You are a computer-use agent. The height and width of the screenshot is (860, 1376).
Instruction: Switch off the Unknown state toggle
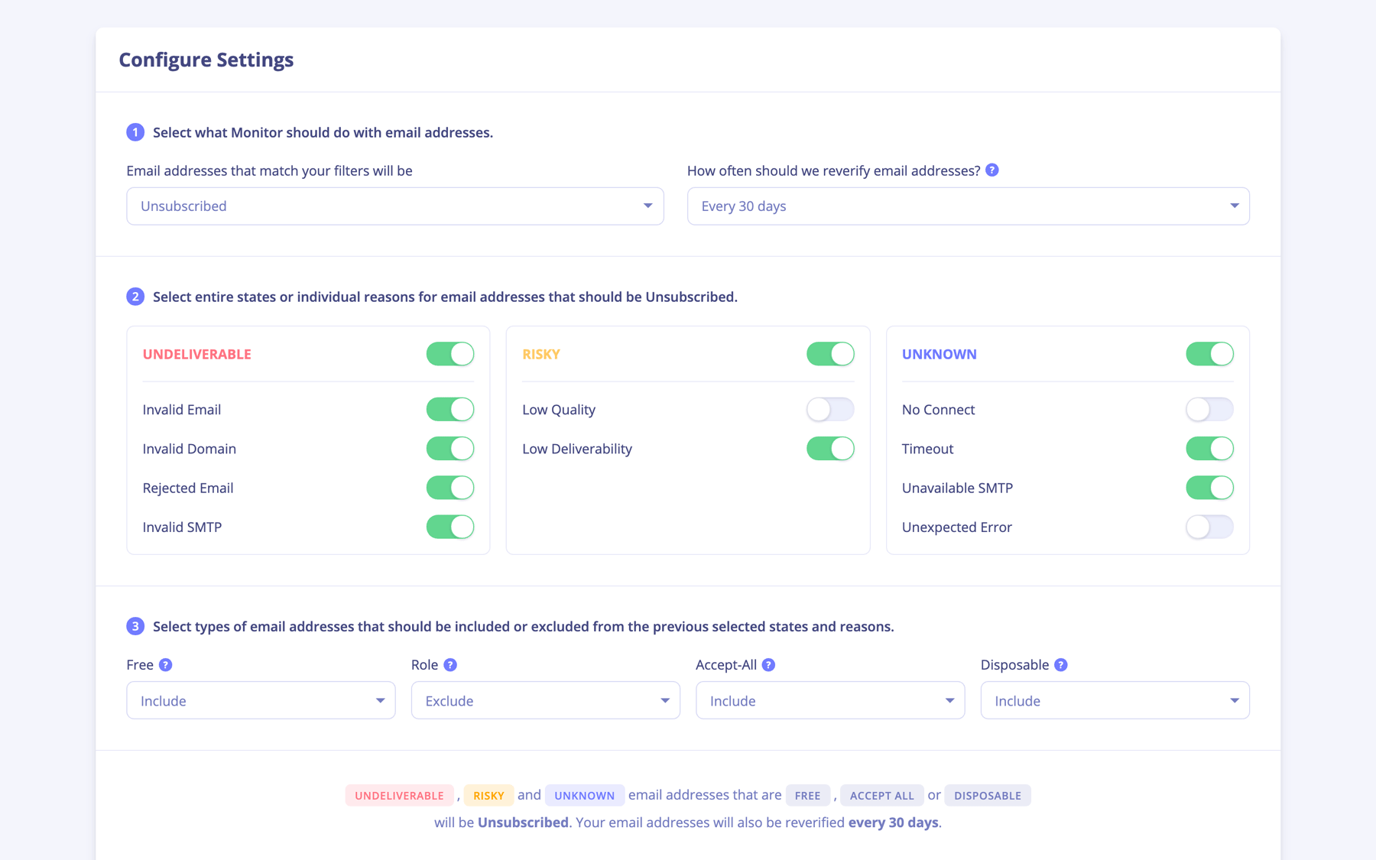click(x=1209, y=354)
